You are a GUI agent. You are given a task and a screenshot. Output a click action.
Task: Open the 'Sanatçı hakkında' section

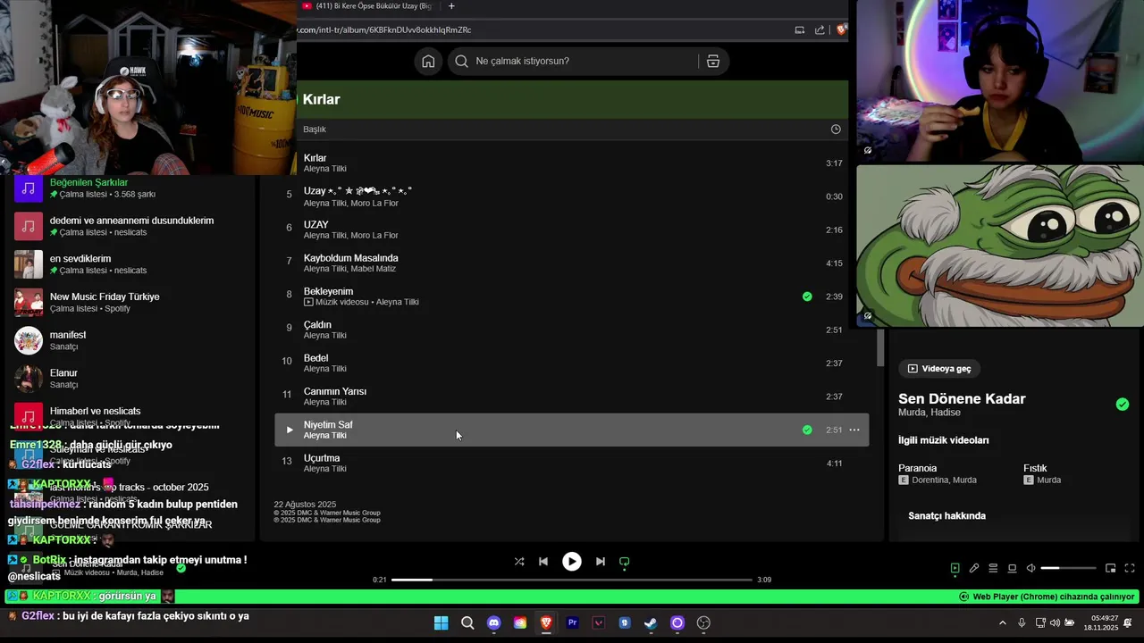[946, 516]
